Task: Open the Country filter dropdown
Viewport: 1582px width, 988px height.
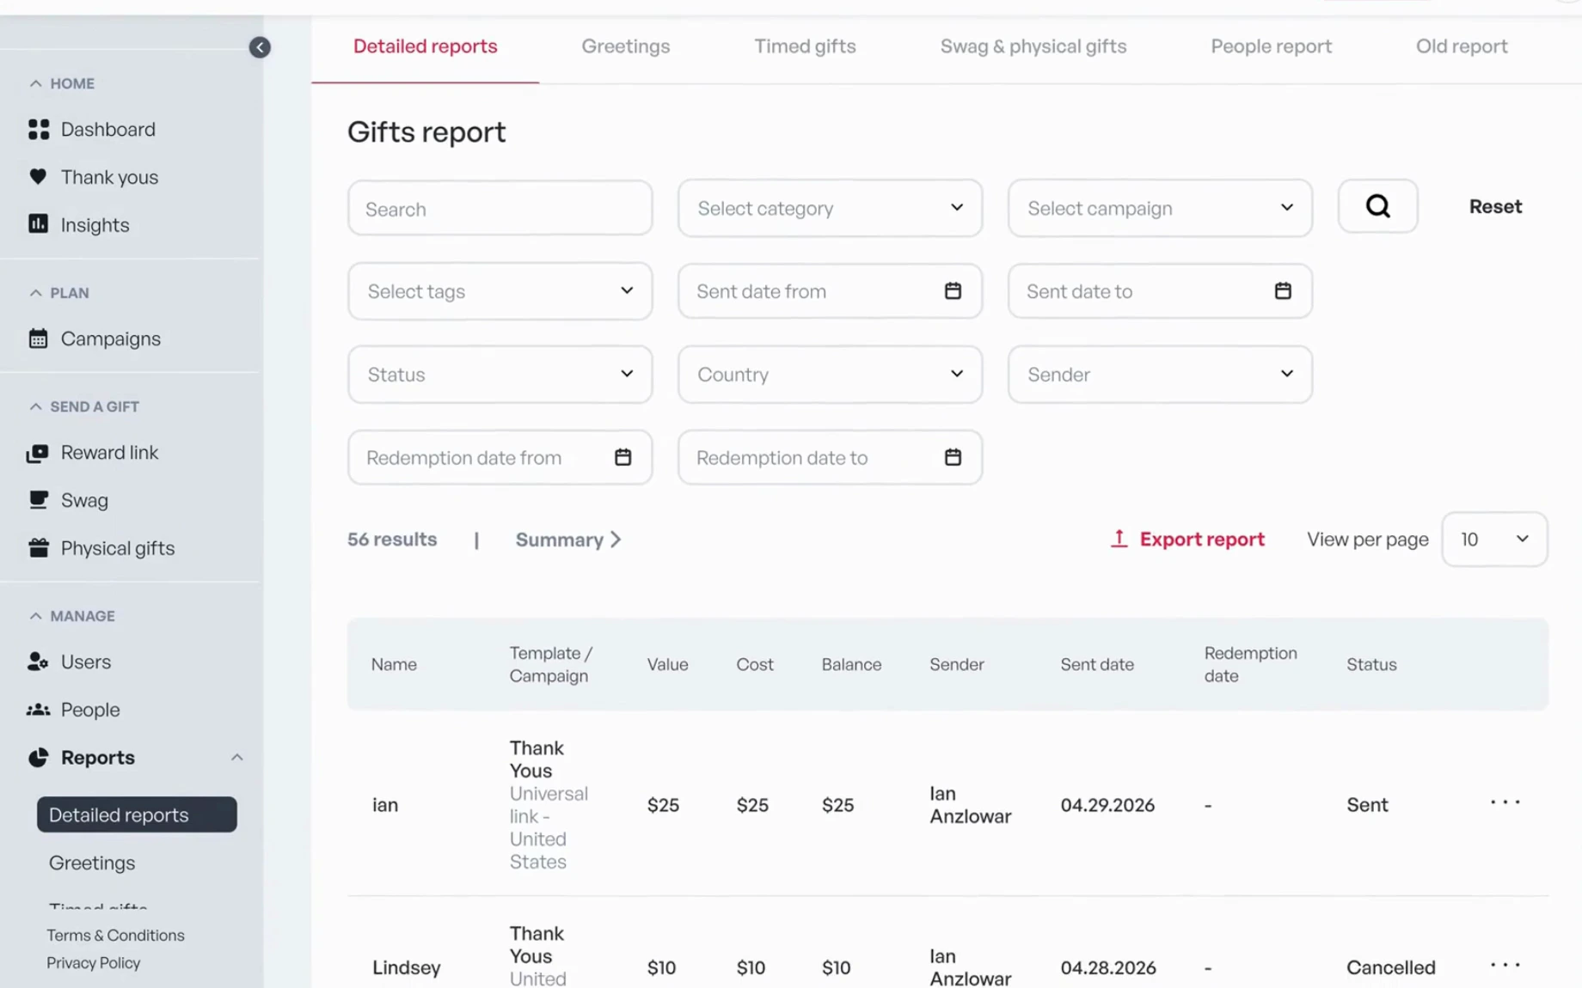Action: [830, 375]
